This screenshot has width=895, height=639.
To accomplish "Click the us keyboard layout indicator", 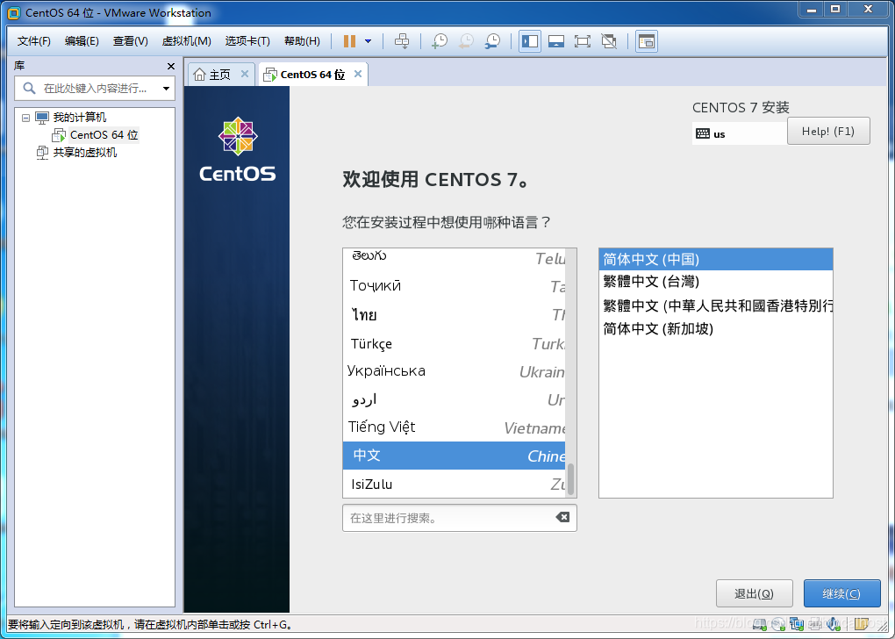I will [739, 133].
